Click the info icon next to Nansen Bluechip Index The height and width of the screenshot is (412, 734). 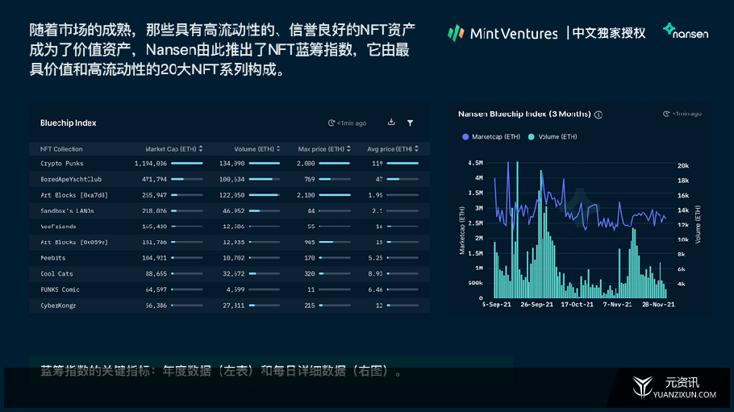click(598, 114)
